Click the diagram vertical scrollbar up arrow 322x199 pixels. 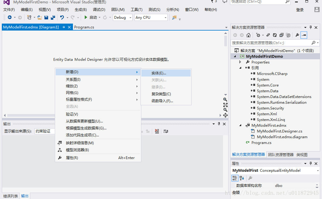coord(225,33)
